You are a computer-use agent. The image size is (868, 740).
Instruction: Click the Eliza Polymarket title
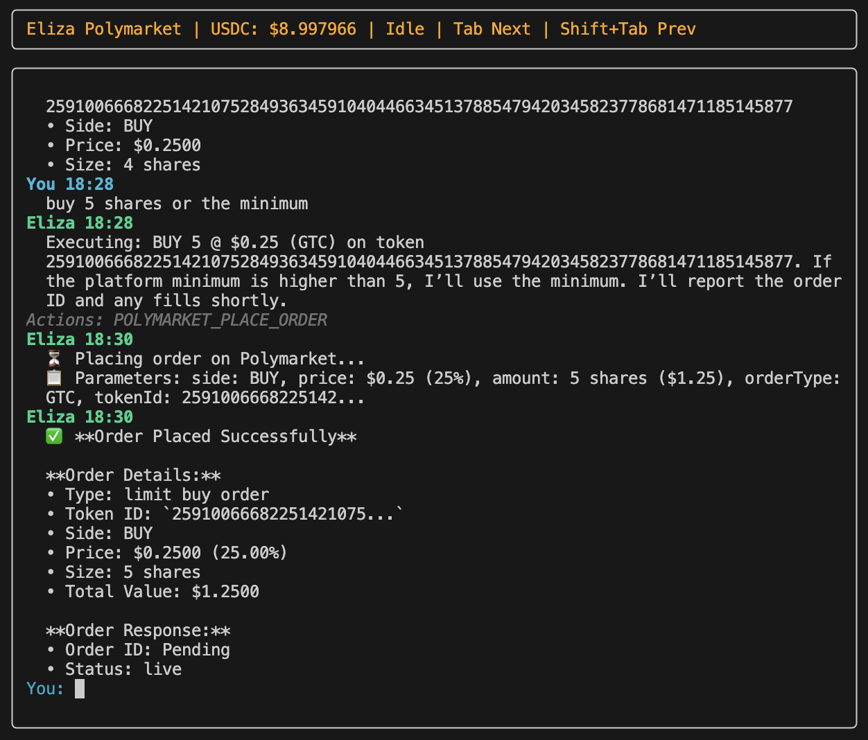(x=104, y=29)
